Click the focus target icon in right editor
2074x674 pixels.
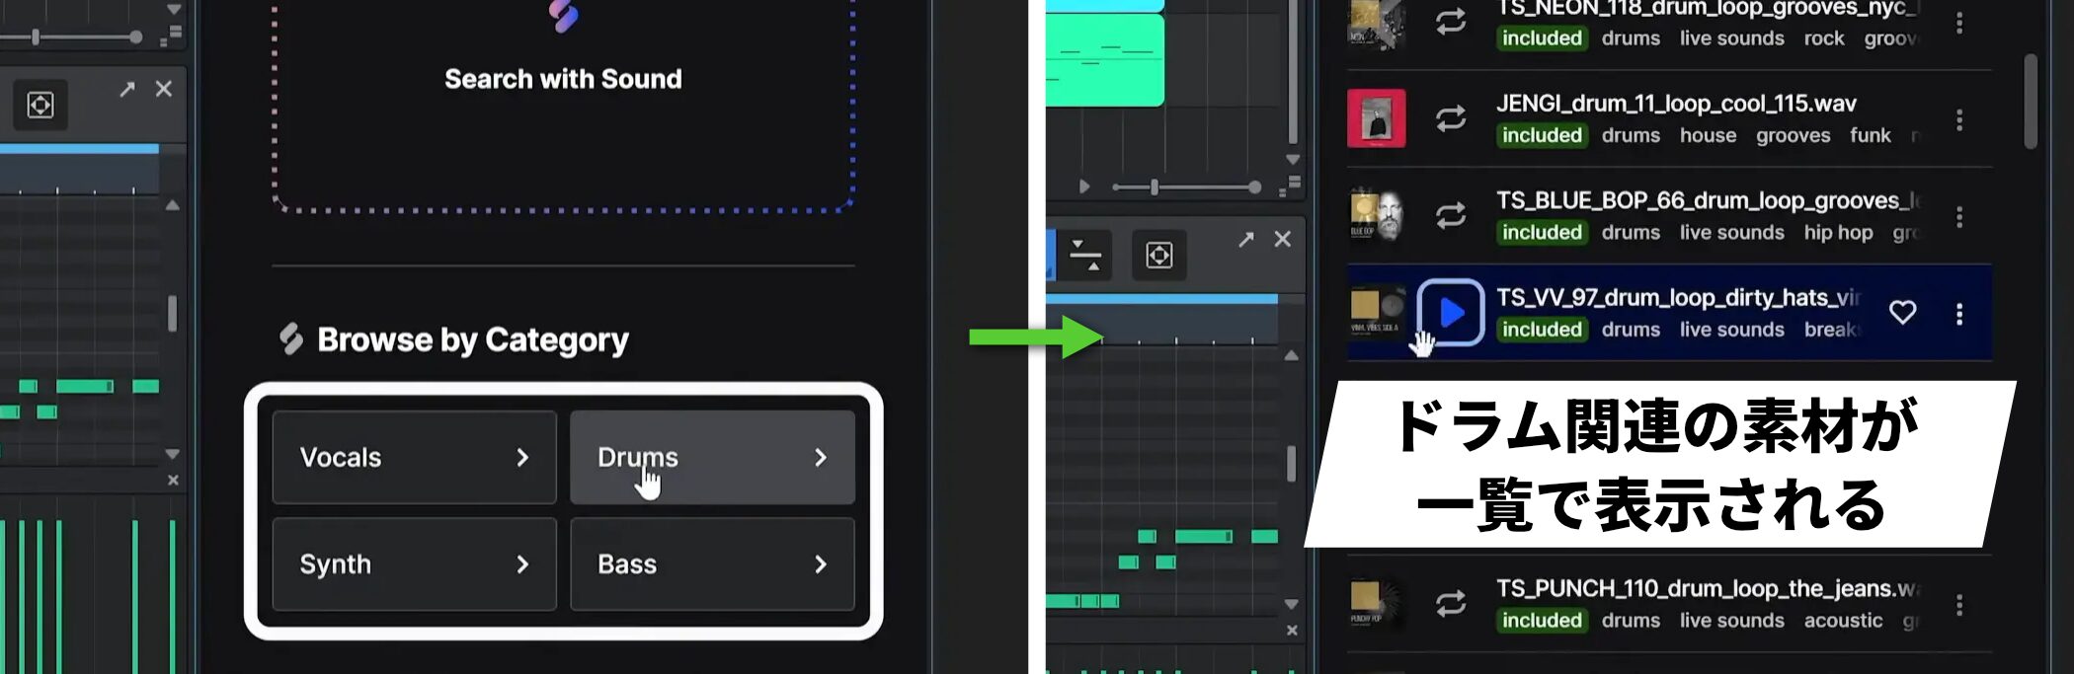tap(1158, 256)
